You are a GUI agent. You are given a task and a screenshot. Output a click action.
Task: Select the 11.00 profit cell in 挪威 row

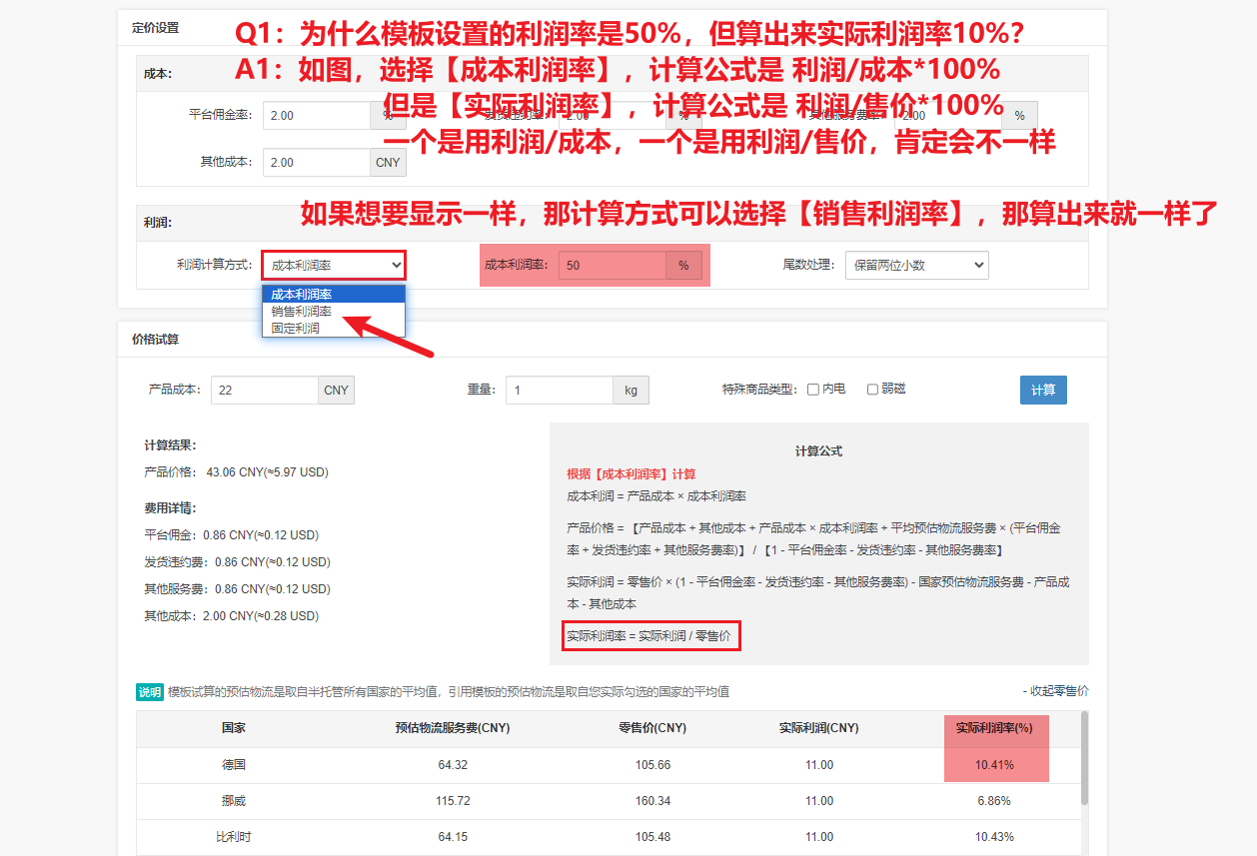pos(818,801)
